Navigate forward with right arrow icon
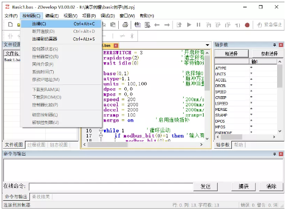The width and height of the screenshot is (289, 211). (167, 25)
